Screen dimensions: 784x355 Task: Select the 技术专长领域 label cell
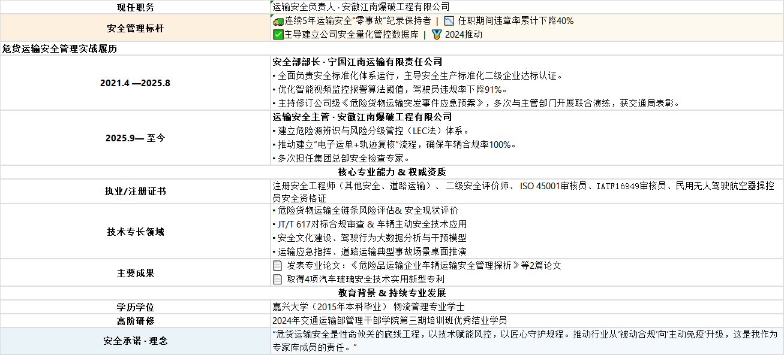(135, 232)
